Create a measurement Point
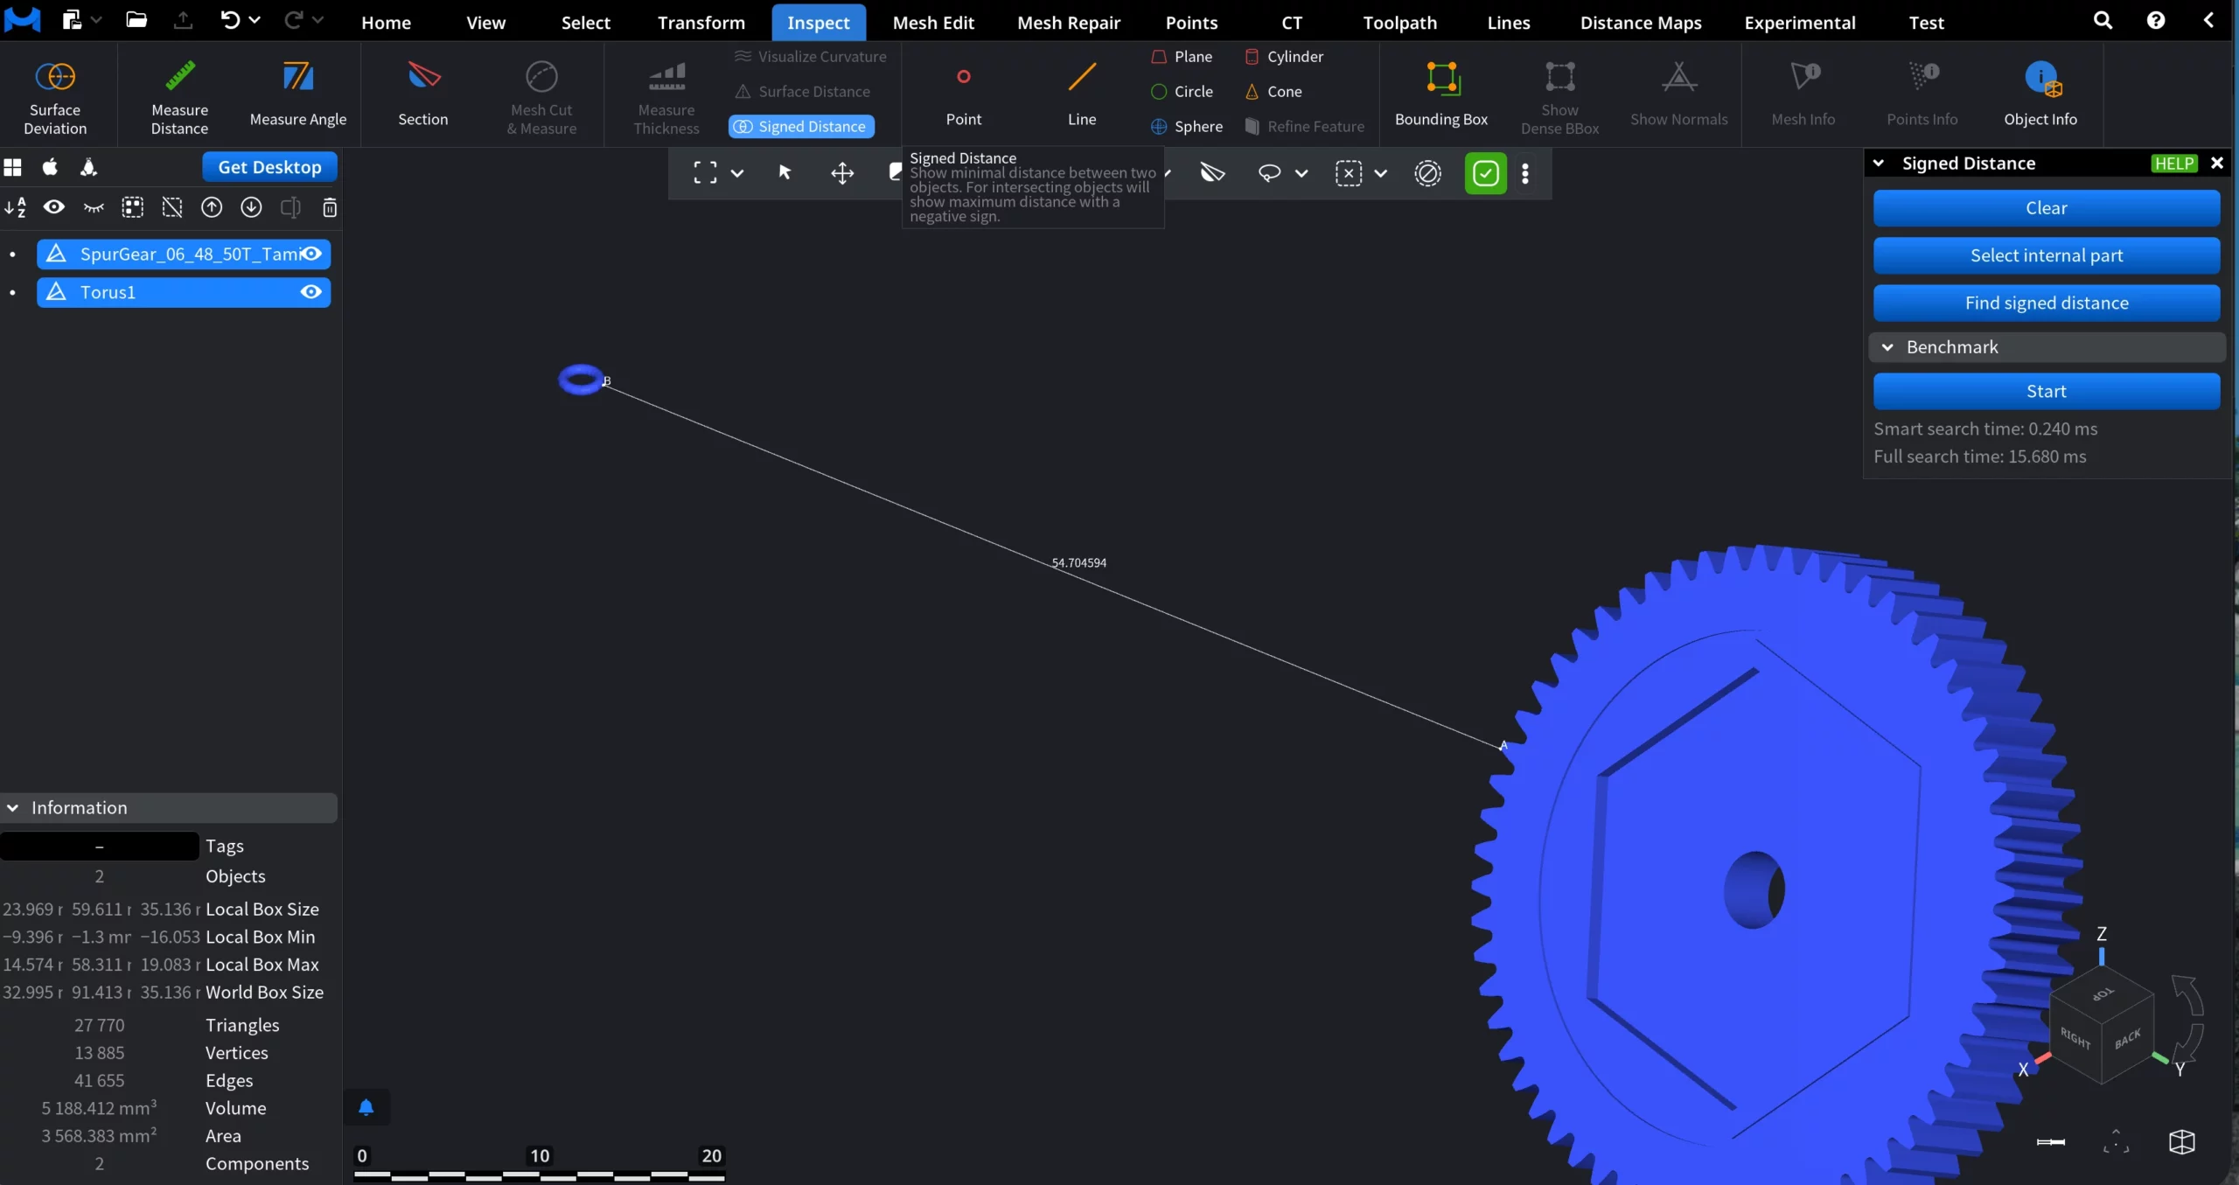 962,94
